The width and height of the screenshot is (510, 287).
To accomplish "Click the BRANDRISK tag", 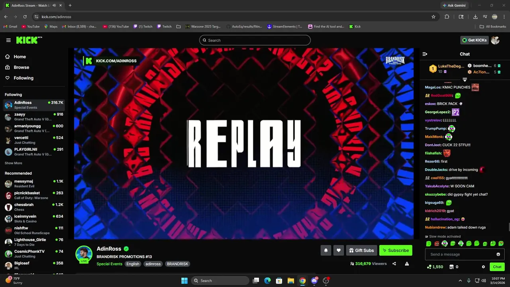I will coord(177,264).
